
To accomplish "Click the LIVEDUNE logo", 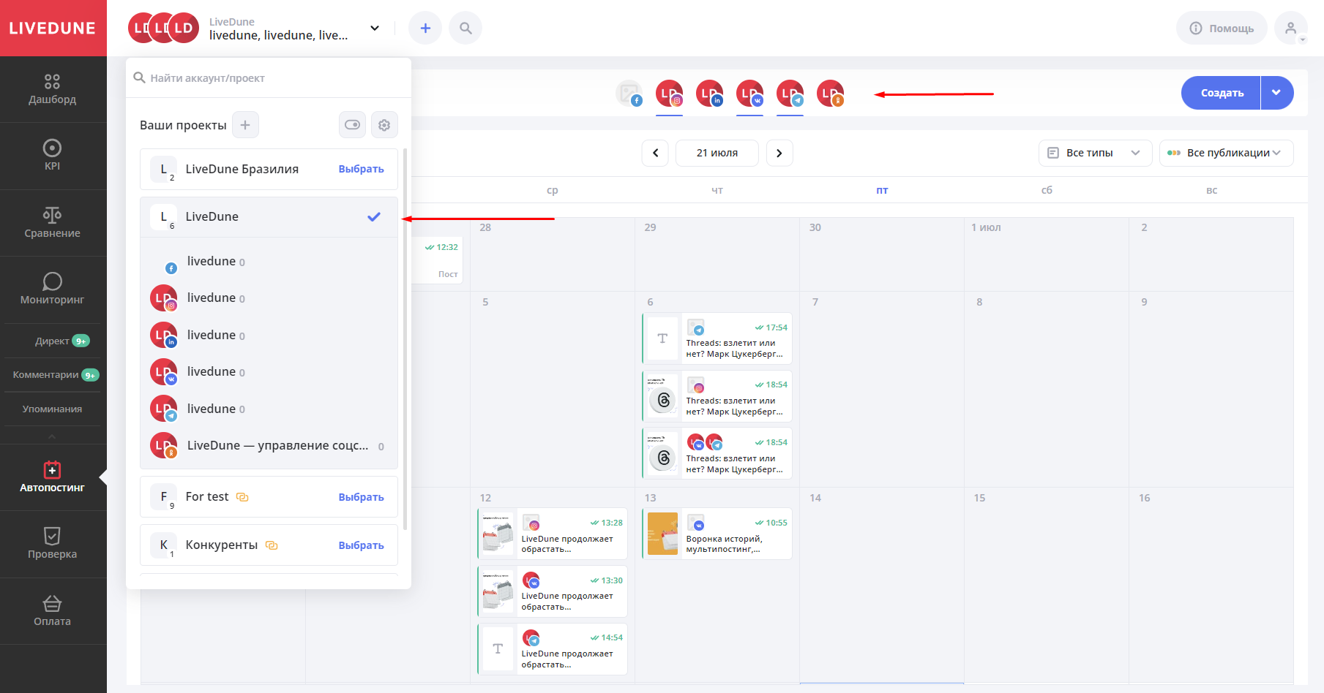I will (53, 29).
